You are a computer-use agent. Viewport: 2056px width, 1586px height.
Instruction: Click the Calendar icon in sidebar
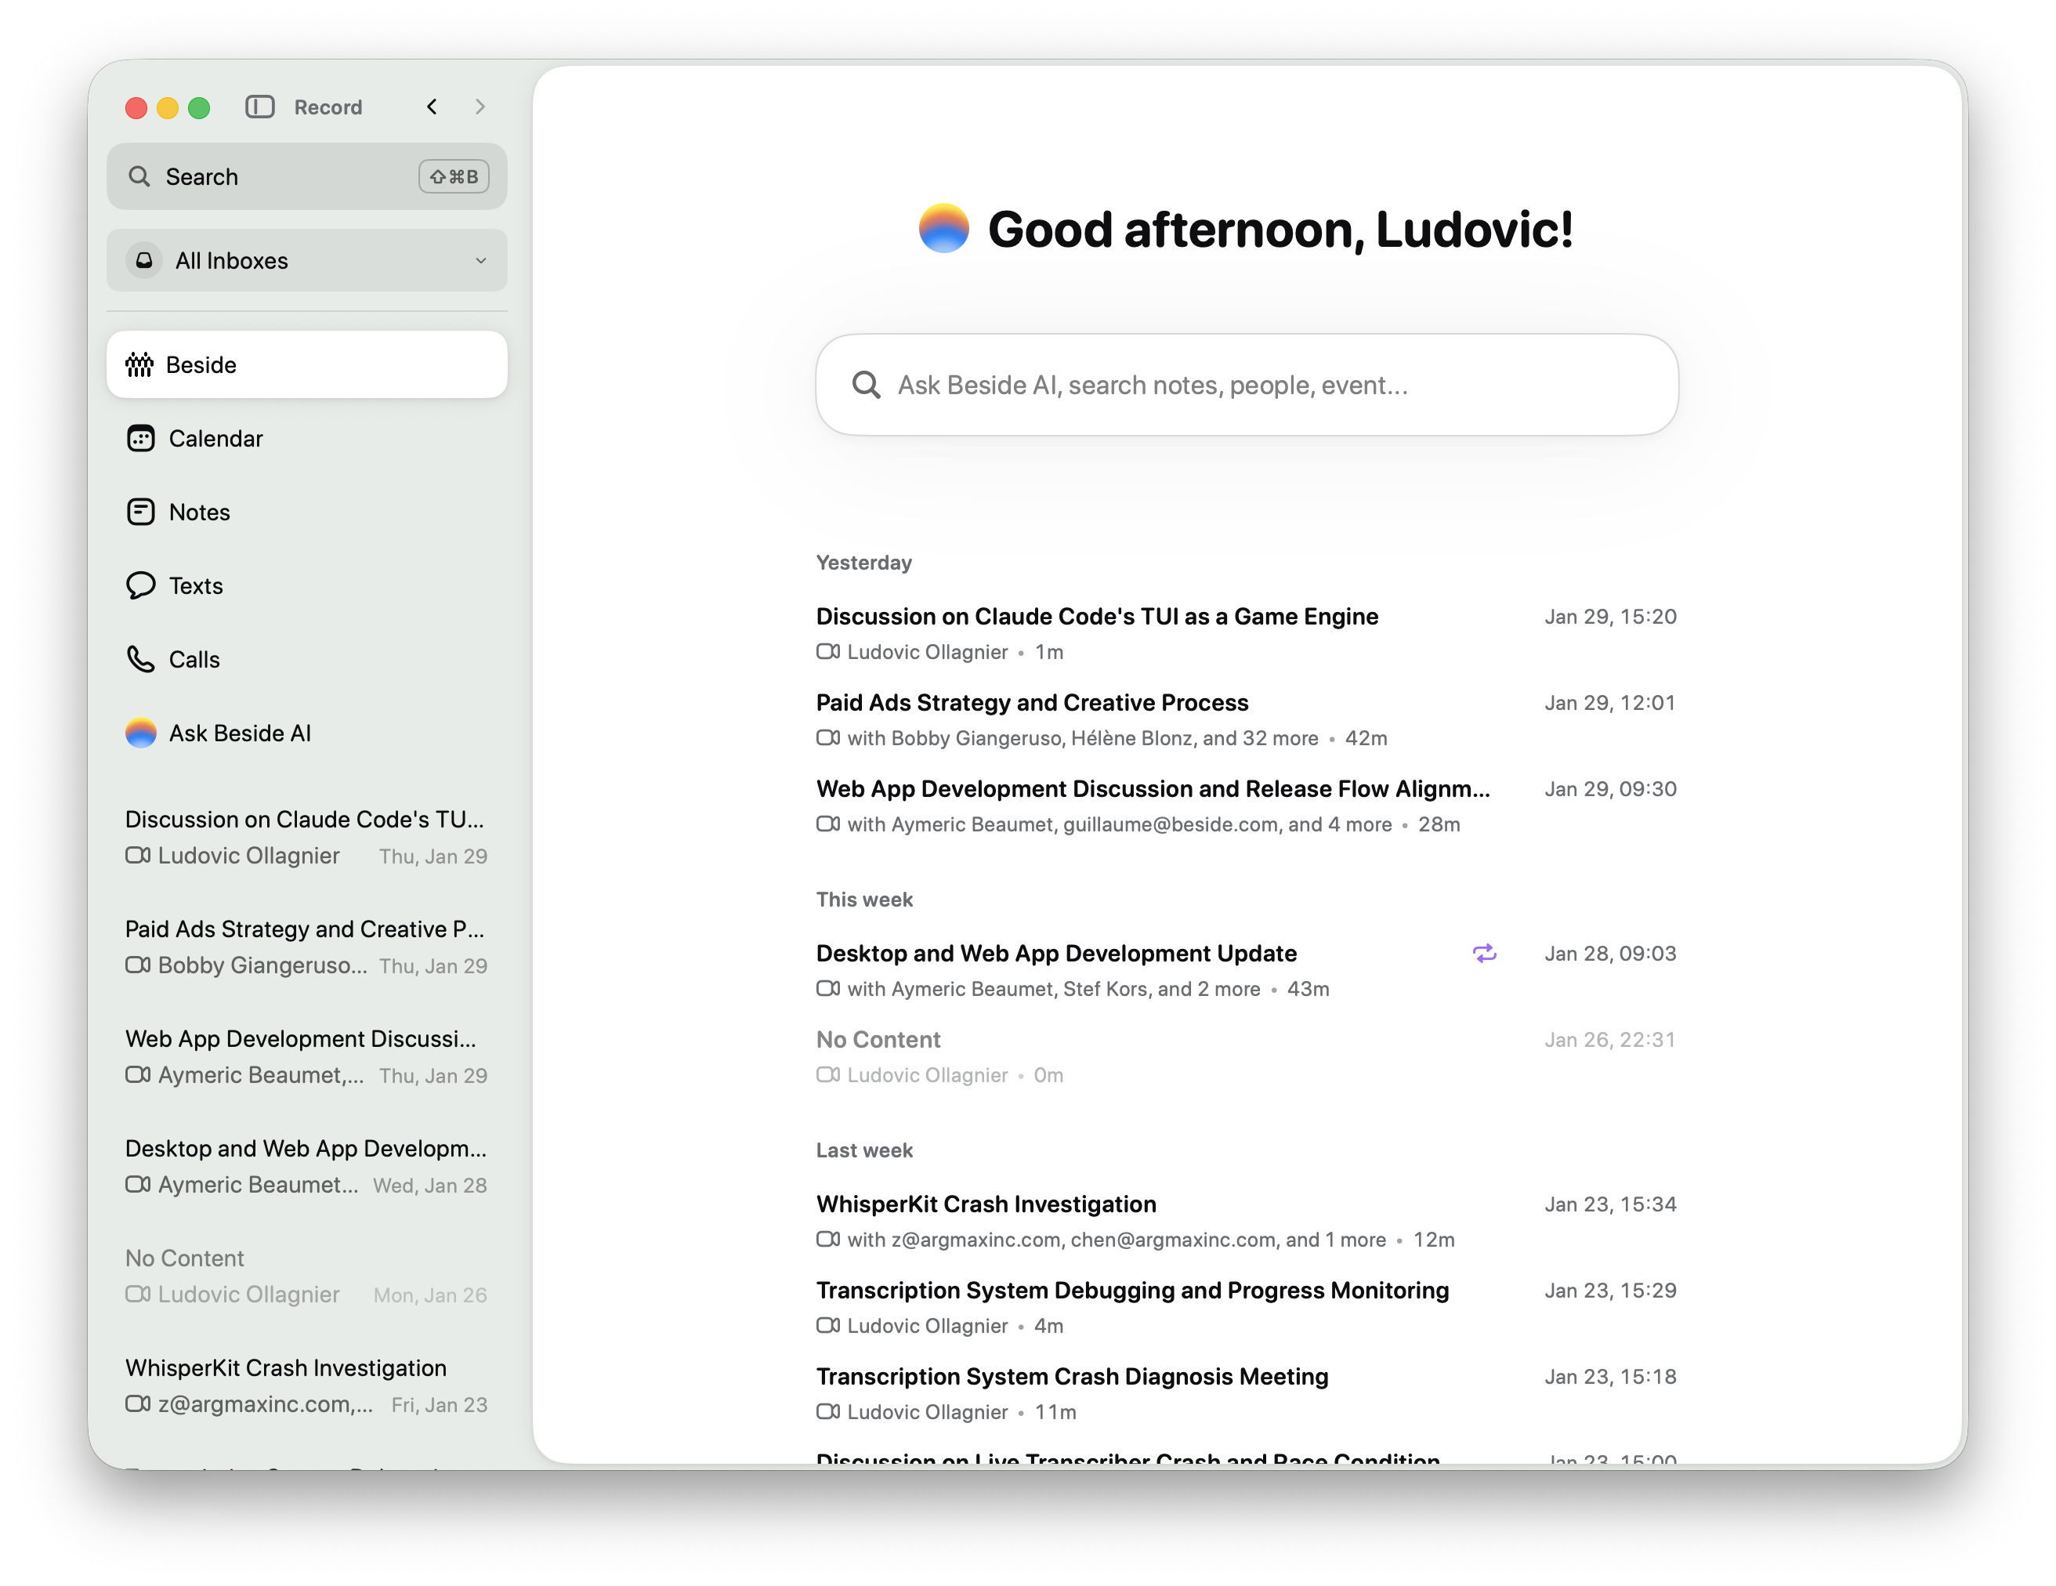(140, 438)
